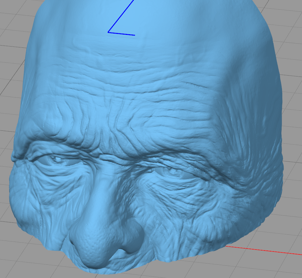Image resolution: width=302 pixels, height=278 pixels.
Task: Click the corner vertex of the blue axis line
Action: click(108, 32)
